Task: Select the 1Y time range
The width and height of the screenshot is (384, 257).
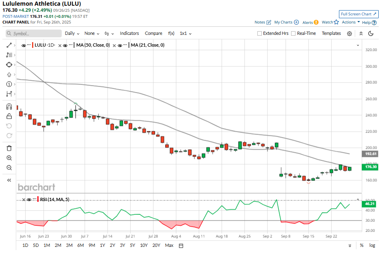Action: point(102,246)
